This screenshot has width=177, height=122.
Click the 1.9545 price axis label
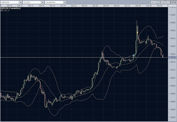[x=173, y=15]
